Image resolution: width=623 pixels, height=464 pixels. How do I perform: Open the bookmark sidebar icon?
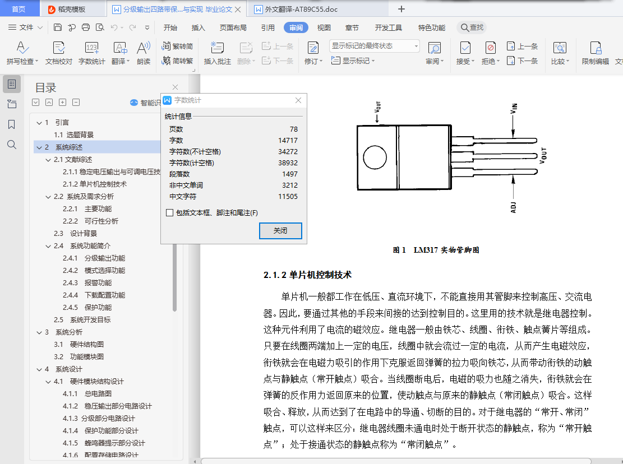coord(12,124)
